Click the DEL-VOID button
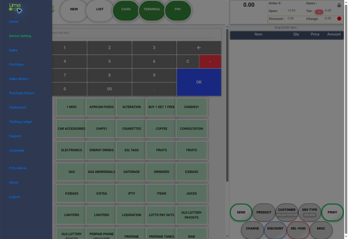 tap(298, 230)
